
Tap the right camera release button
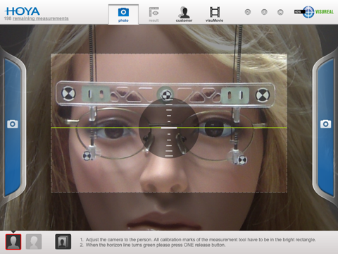click(326, 124)
